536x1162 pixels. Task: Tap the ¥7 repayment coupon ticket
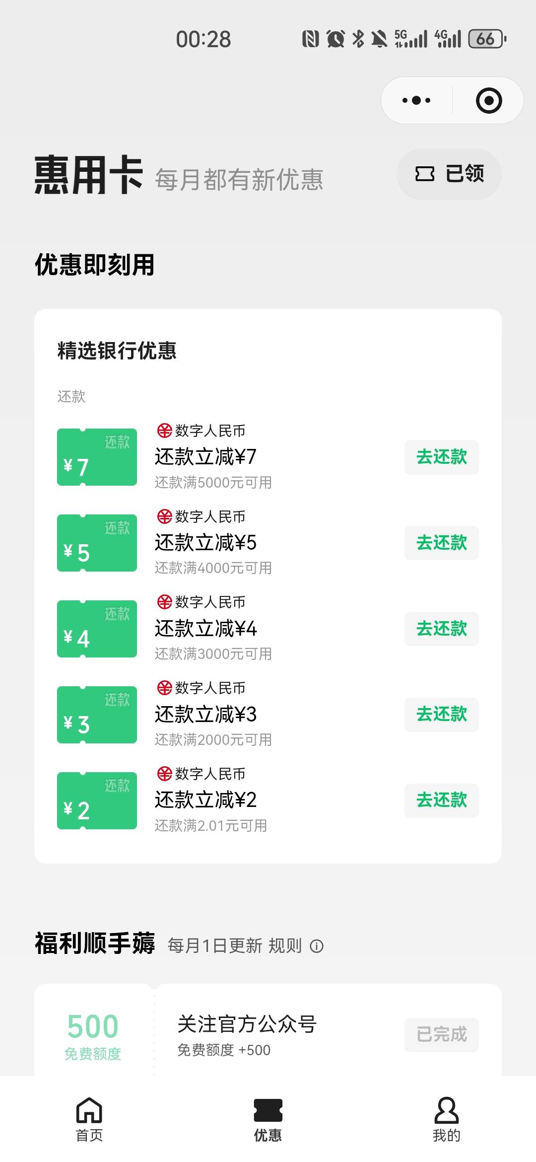[x=97, y=457]
